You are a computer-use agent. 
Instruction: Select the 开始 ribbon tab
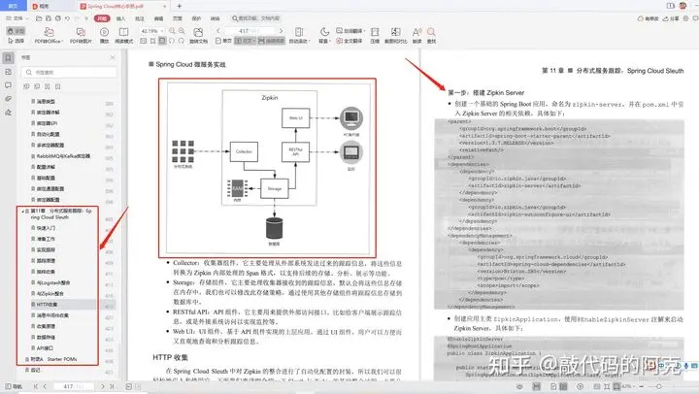[102, 18]
